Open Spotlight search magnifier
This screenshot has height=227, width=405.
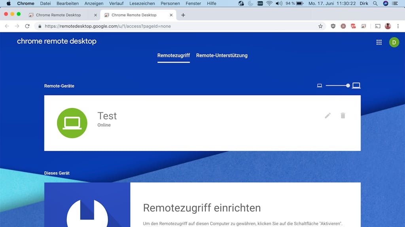click(x=375, y=3)
